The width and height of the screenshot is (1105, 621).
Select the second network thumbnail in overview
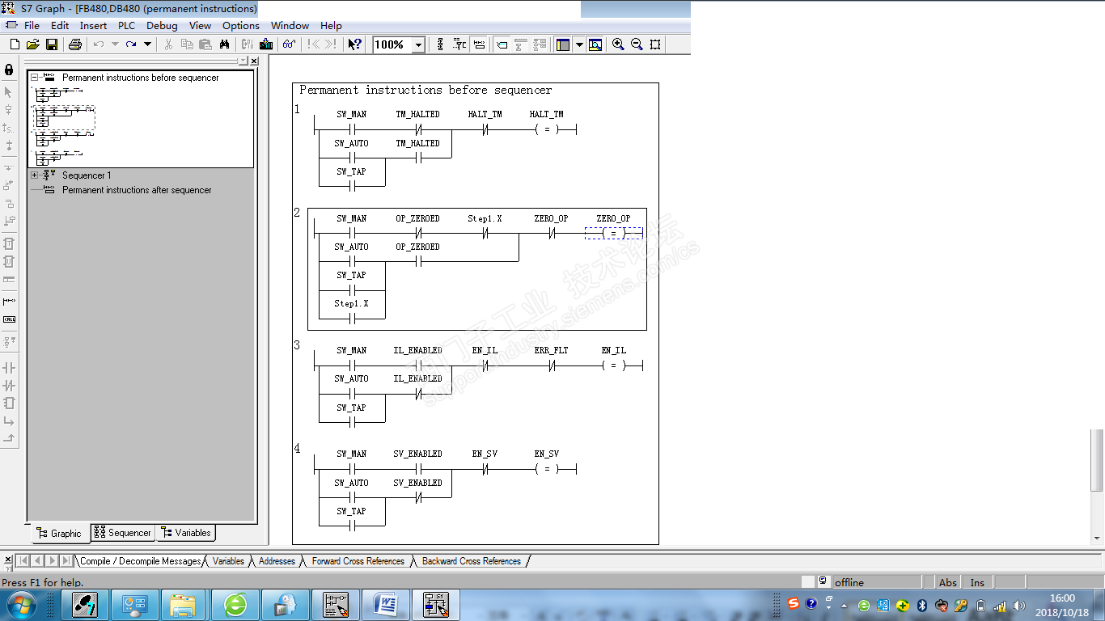click(63, 118)
